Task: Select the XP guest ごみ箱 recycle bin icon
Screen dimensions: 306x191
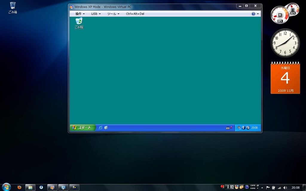Action: point(79,23)
